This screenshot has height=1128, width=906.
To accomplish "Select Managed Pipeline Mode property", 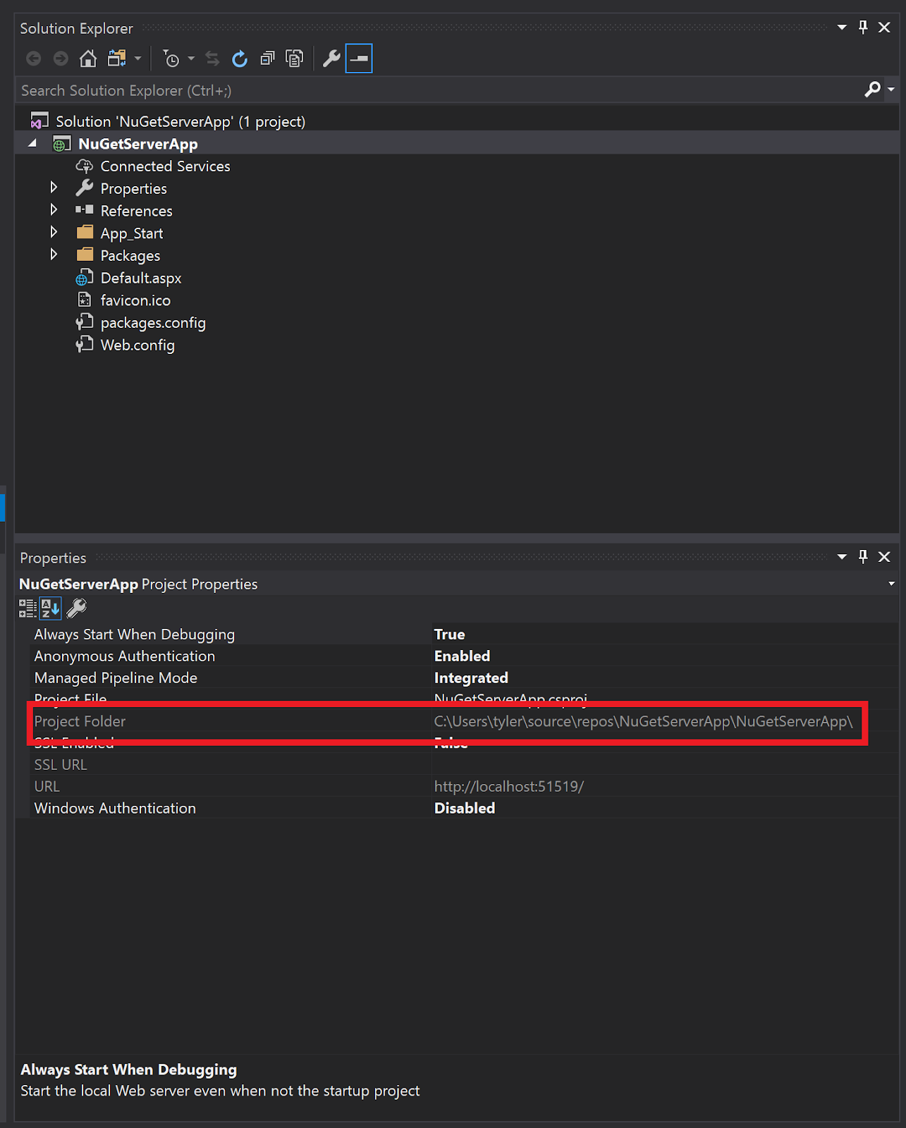I will point(116,678).
